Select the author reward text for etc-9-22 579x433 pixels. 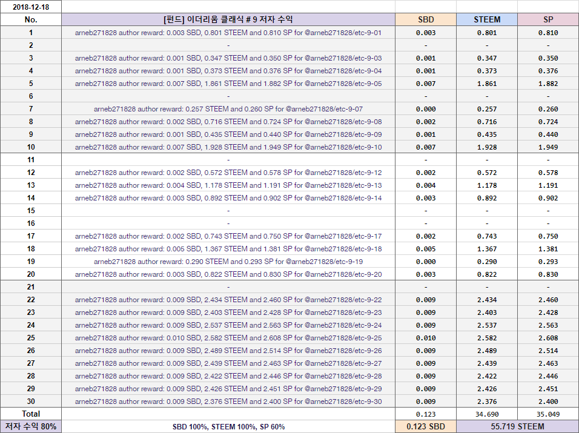pyautogui.click(x=228, y=300)
